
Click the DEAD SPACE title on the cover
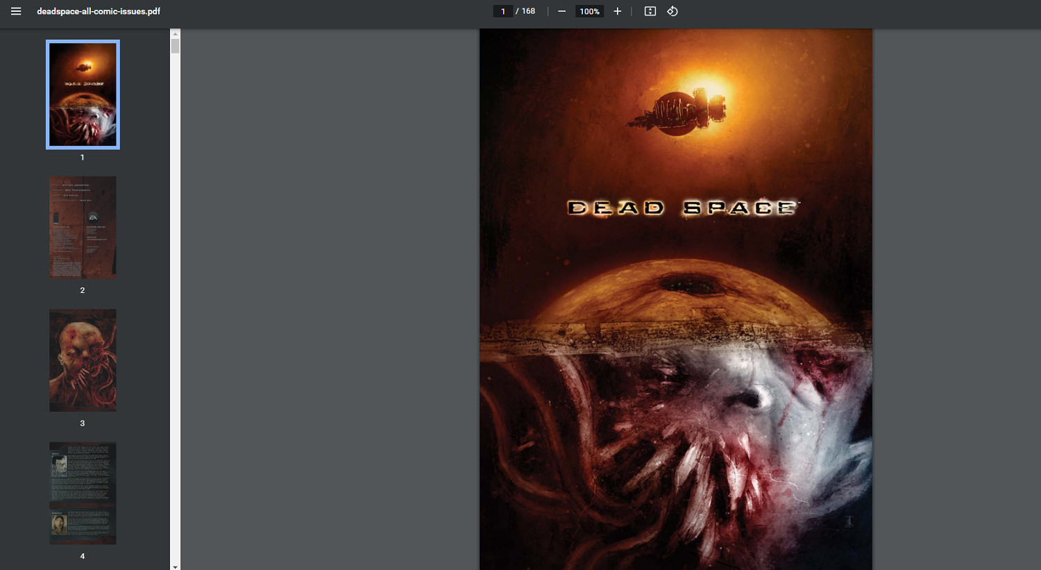(x=682, y=208)
